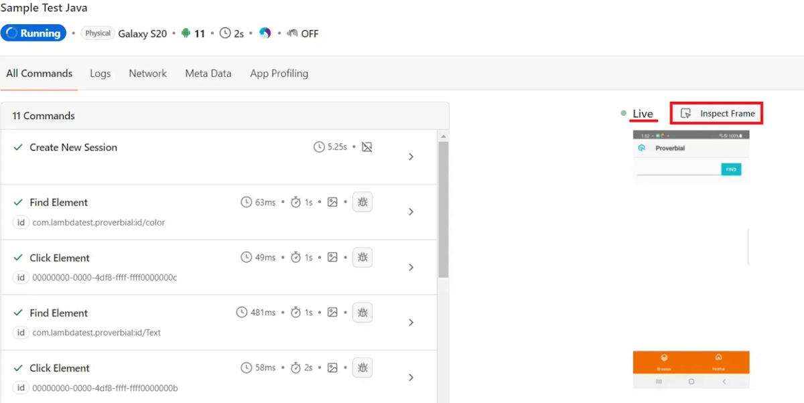The image size is (804, 403).
Task: Switch to the Network tab
Action: click(147, 73)
